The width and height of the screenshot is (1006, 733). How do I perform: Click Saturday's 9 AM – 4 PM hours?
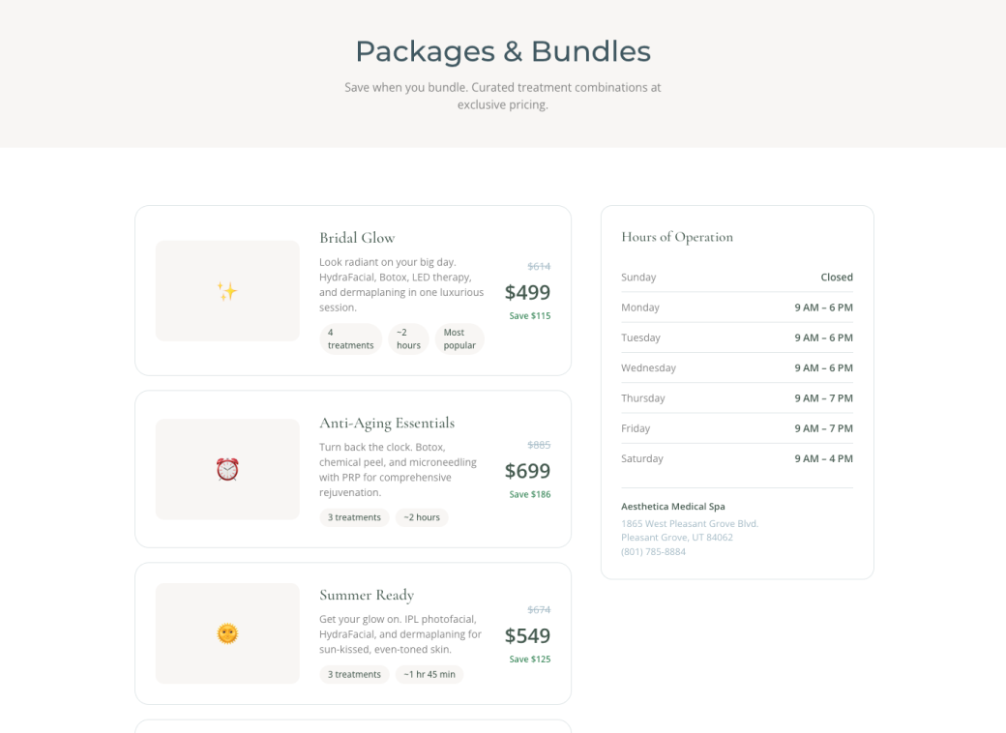(824, 458)
